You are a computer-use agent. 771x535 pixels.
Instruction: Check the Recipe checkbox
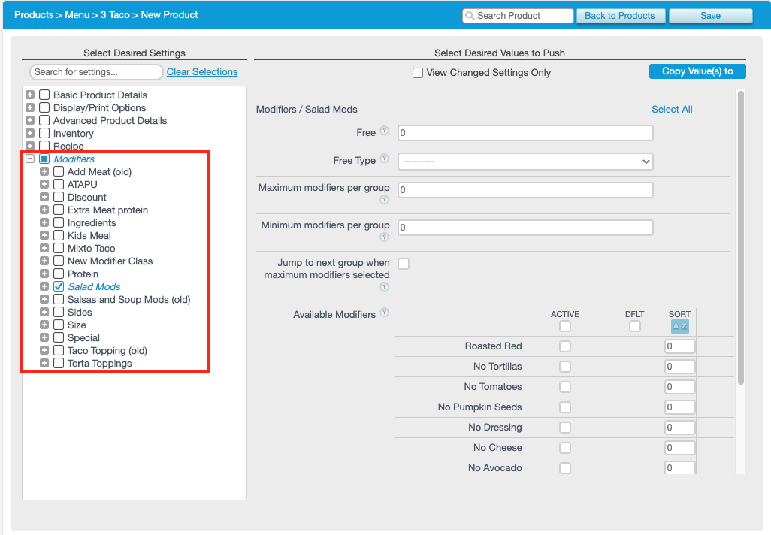[44, 146]
